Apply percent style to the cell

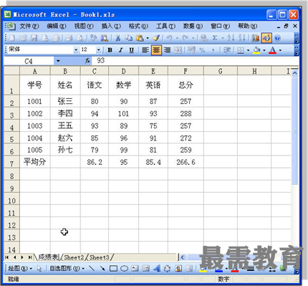[202, 50]
